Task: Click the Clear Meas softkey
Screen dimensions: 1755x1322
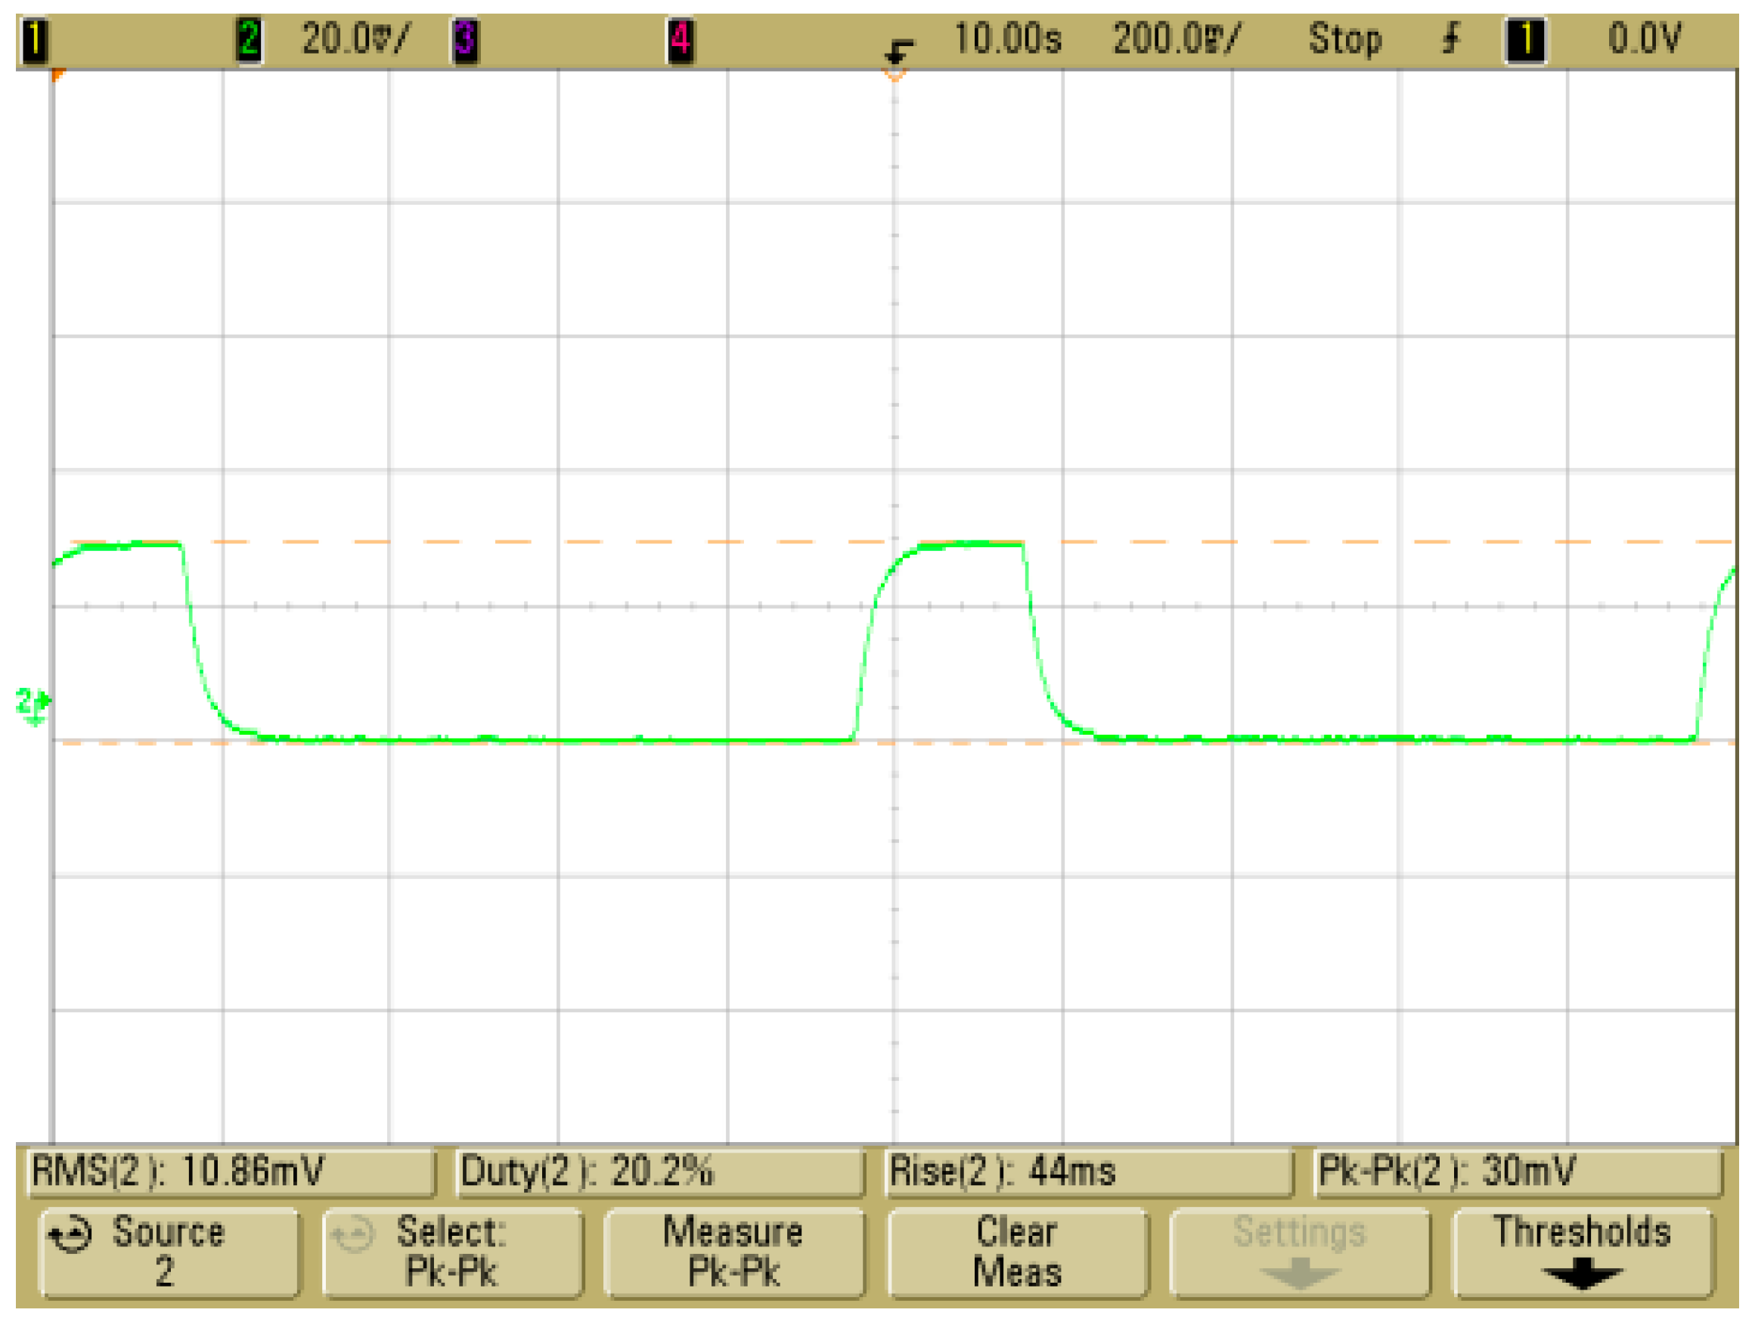Action: [1017, 1252]
